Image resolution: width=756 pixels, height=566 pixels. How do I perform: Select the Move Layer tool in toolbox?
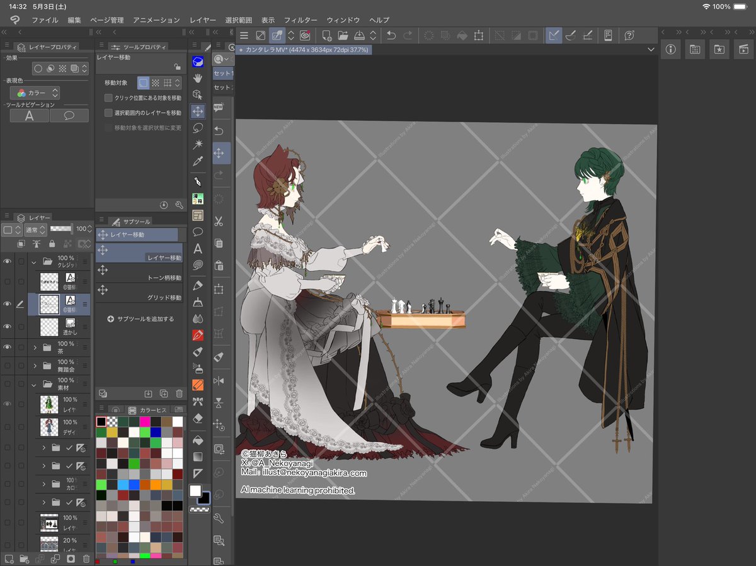tap(198, 111)
